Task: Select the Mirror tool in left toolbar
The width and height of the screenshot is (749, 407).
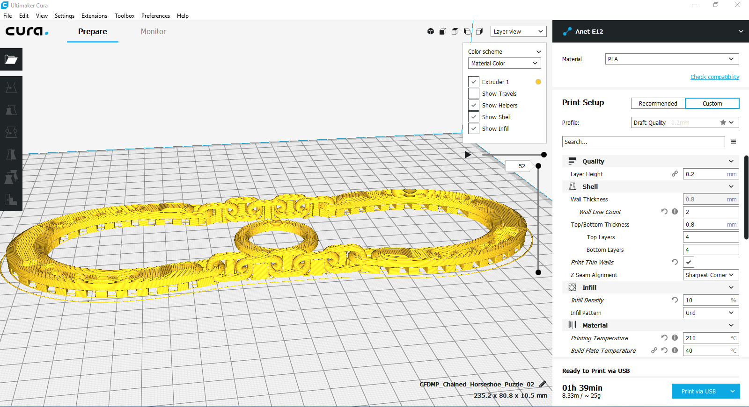Action: pos(11,155)
